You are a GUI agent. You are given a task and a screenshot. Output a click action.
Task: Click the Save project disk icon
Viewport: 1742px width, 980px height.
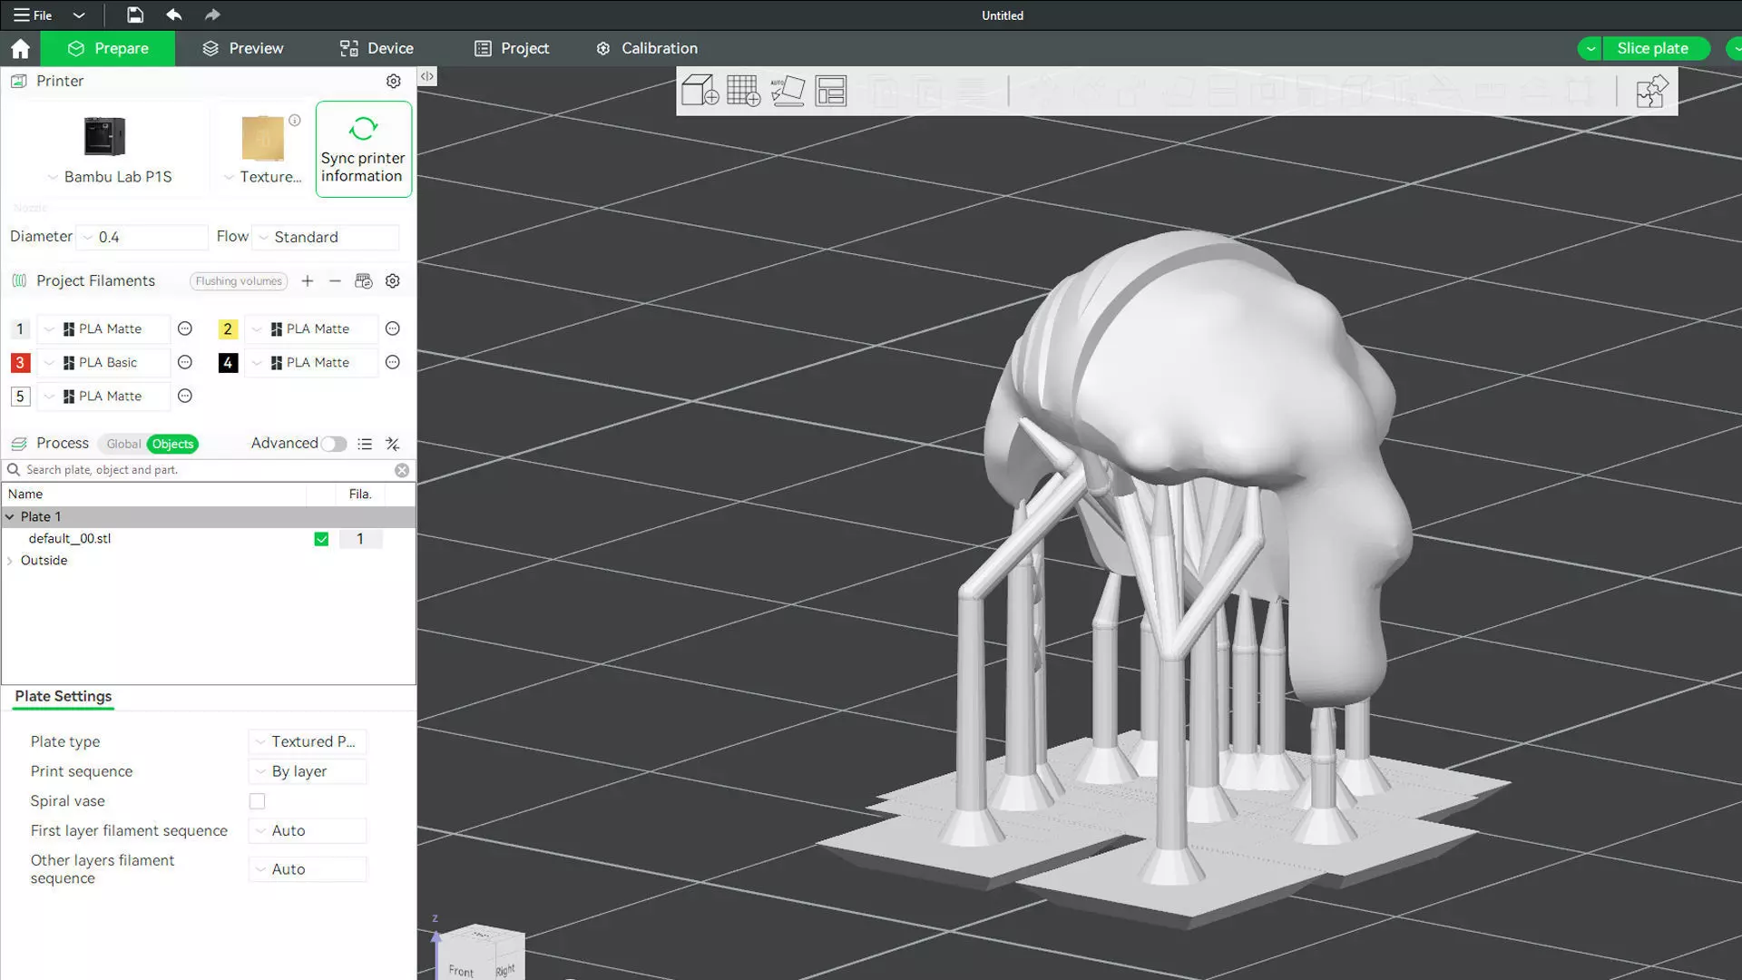coord(134,15)
